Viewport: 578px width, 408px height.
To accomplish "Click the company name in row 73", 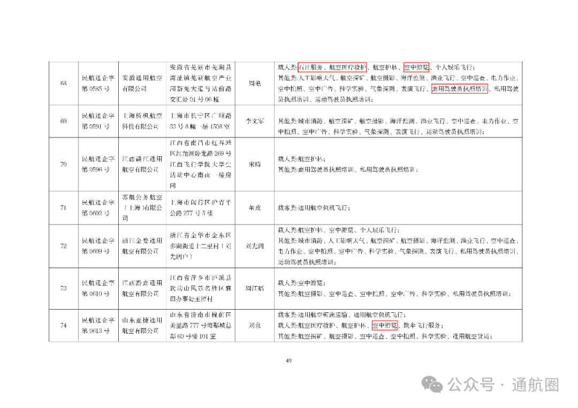I will pyautogui.click(x=142, y=288).
